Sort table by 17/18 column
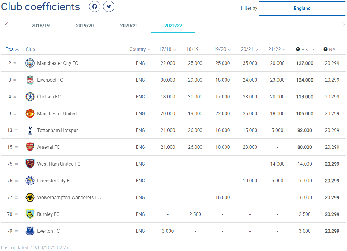 click(167, 49)
